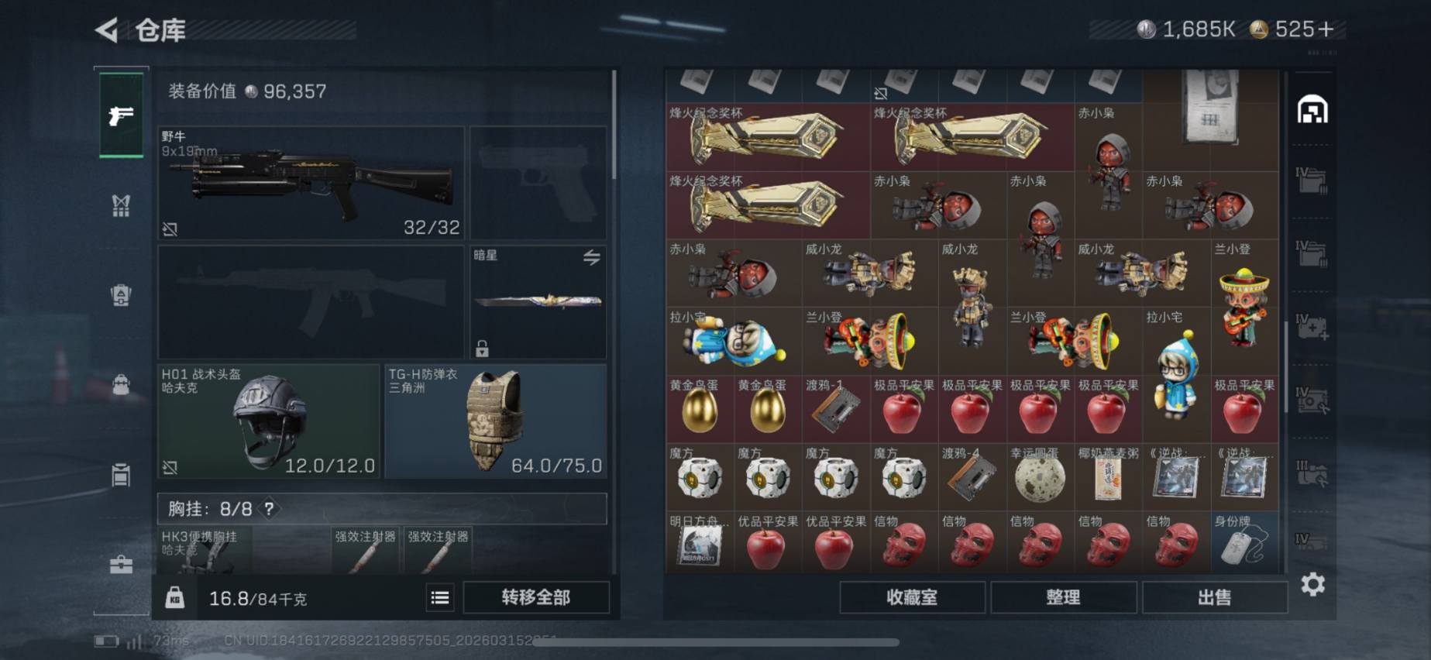Open the backpack sidebar category
Image resolution: width=1431 pixels, height=660 pixels.
click(x=121, y=384)
